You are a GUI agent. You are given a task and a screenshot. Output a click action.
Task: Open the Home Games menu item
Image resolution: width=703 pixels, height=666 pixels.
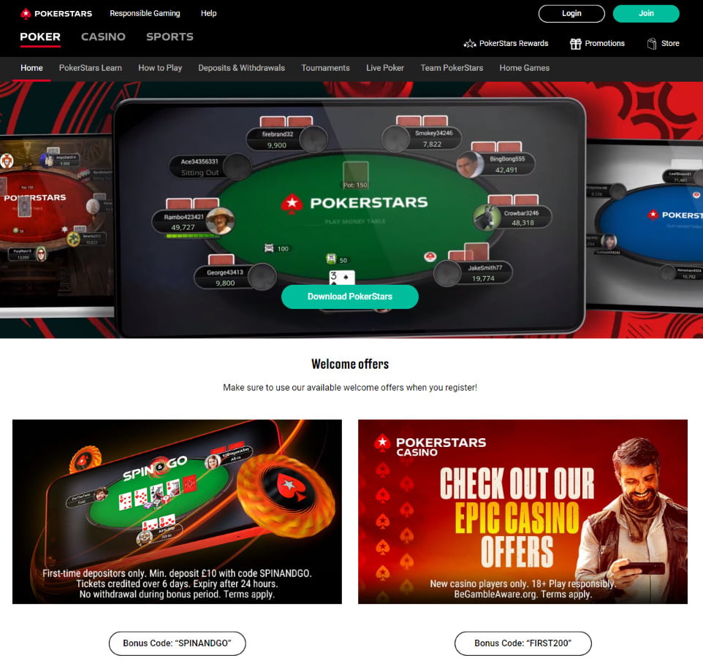click(x=524, y=68)
